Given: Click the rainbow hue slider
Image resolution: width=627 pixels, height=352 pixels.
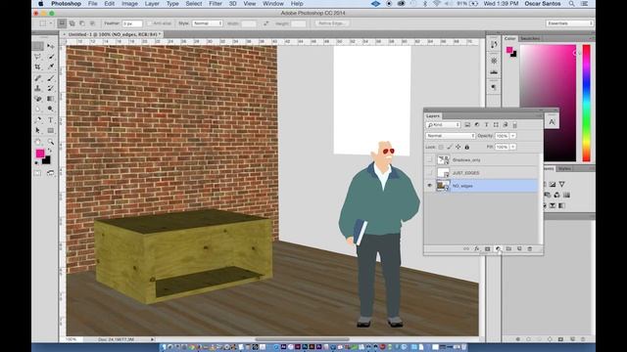Looking at the screenshot, I should [x=586, y=103].
